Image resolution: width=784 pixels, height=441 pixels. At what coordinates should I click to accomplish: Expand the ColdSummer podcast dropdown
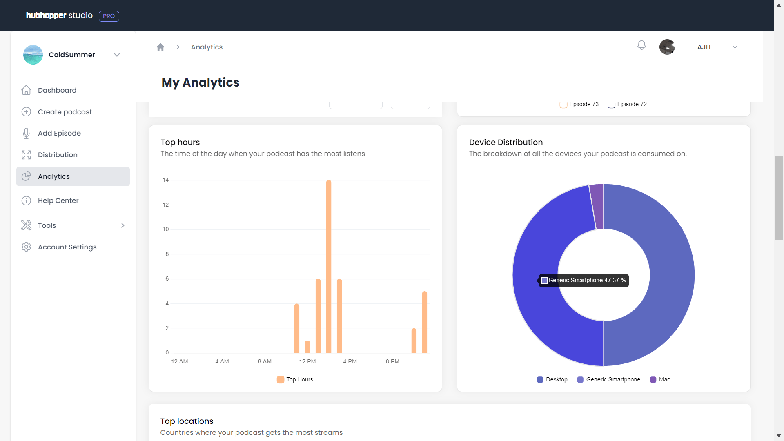117,55
